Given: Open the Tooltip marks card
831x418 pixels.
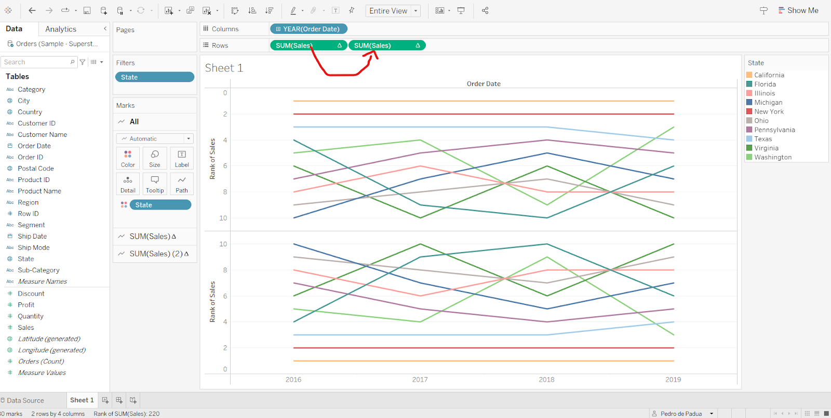Looking at the screenshot, I should 155,184.
